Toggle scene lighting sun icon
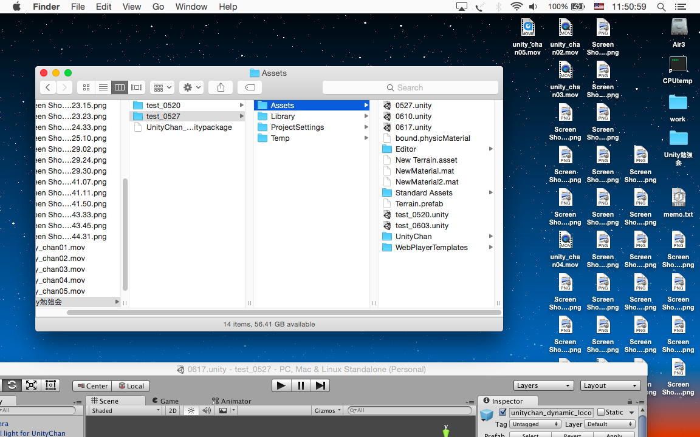Image resolution: width=700 pixels, height=437 pixels. click(191, 411)
